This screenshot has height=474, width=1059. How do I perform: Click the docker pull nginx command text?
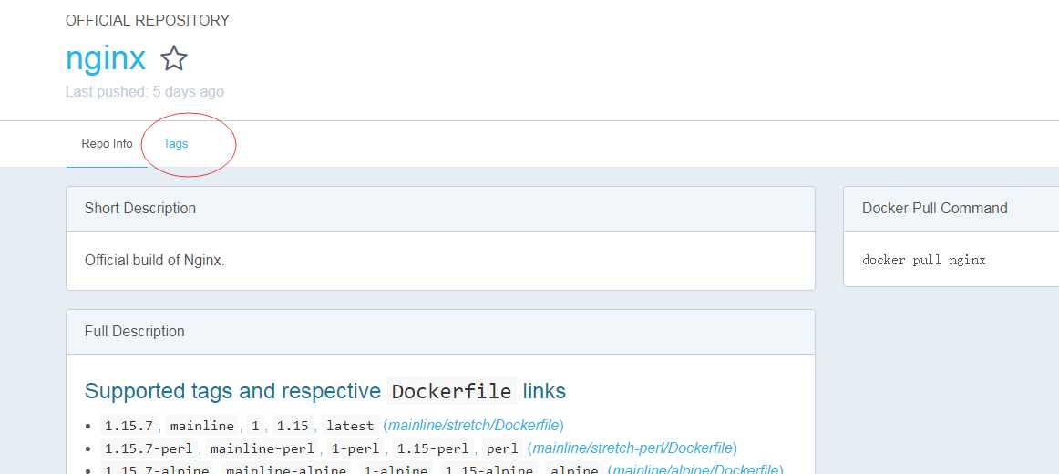point(924,260)
